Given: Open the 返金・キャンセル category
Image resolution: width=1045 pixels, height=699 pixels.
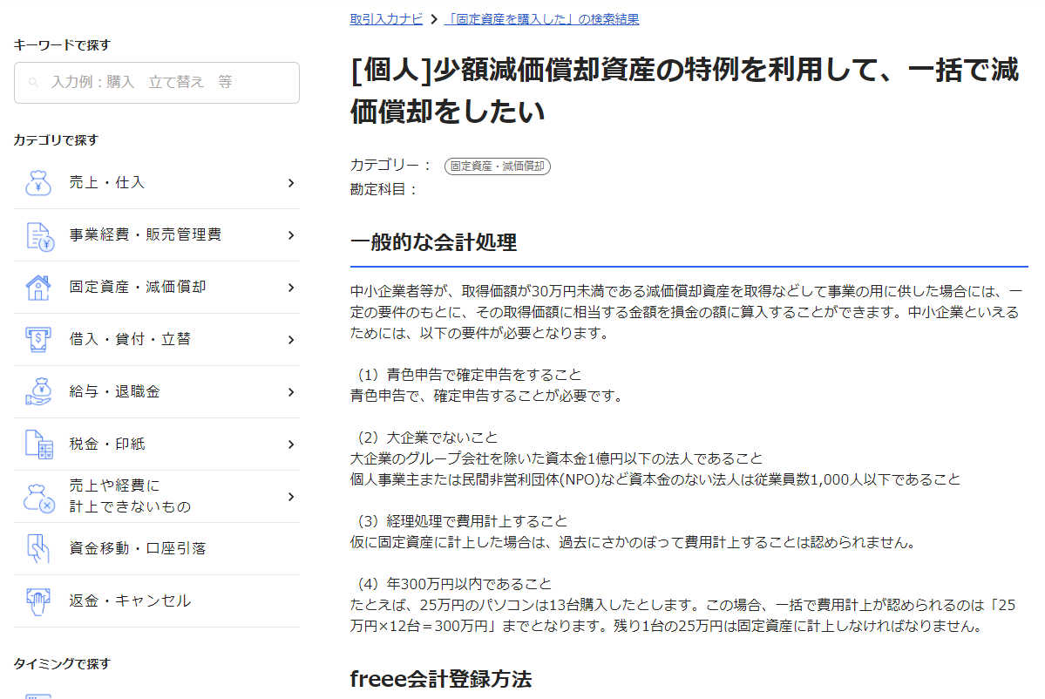Looking at the screenshot, I should pyautogui.click(x=157, y=601).
